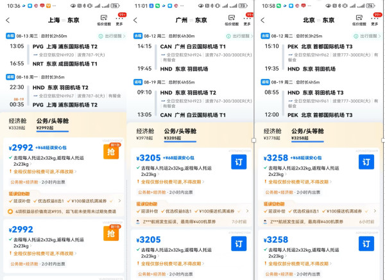
Task: Select 公务/头等舱 ¥3205起 tab
Action: [180, 134]
